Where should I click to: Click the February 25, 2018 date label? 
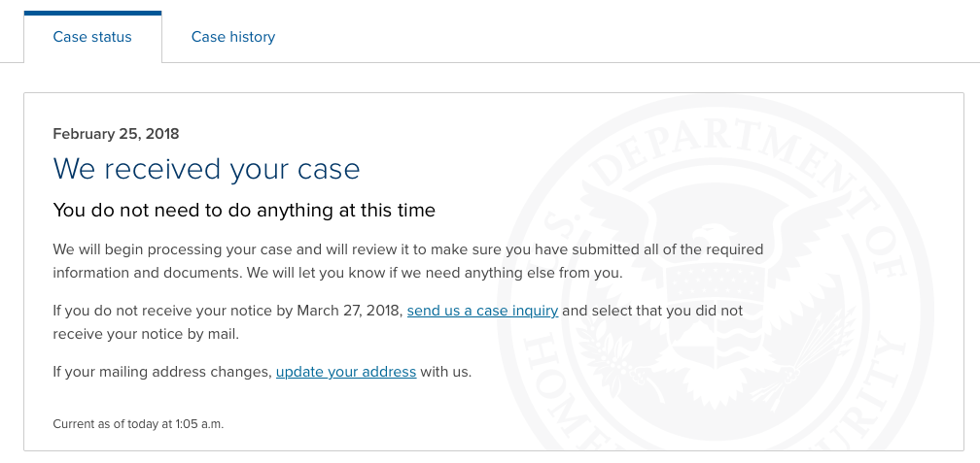[x=116, y=134]
